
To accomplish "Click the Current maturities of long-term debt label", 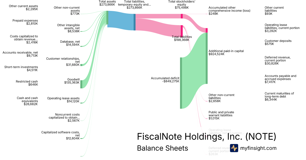I will (x=279, y=97).
